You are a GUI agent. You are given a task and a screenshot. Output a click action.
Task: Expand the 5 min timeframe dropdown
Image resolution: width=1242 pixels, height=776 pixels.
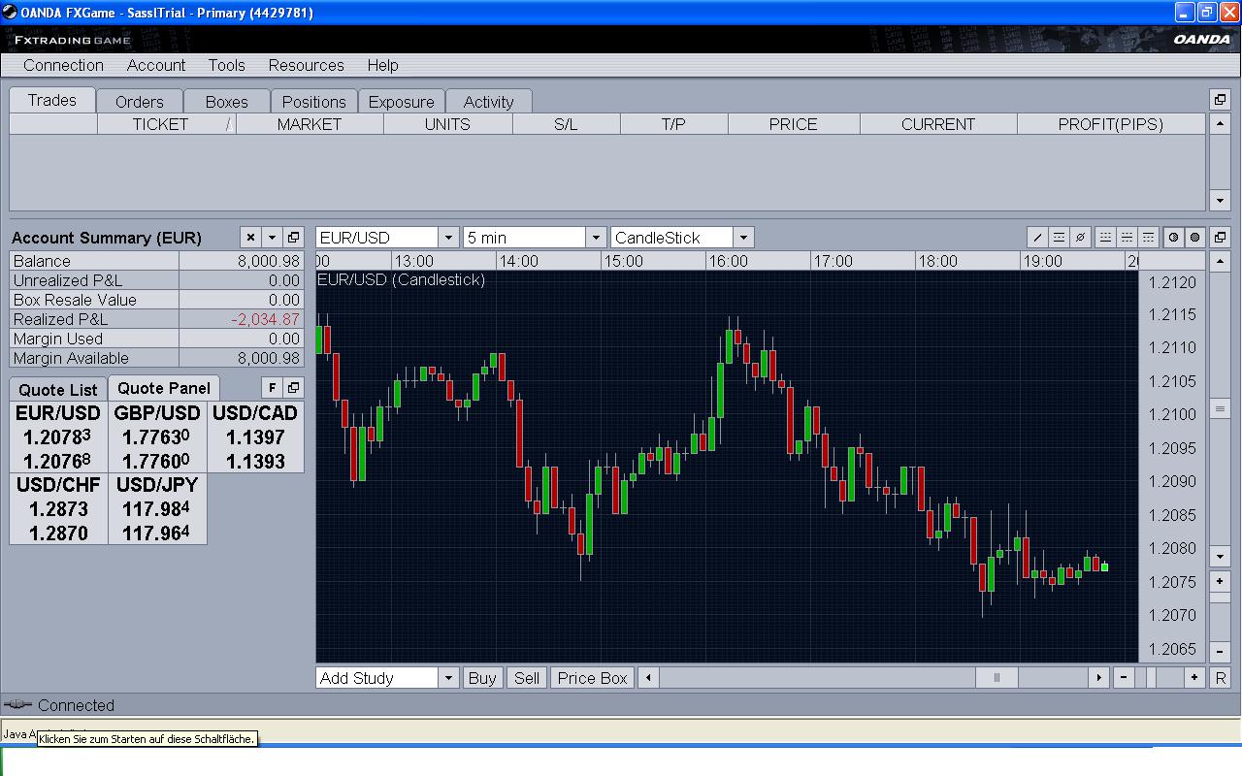[x=596, y=238]
